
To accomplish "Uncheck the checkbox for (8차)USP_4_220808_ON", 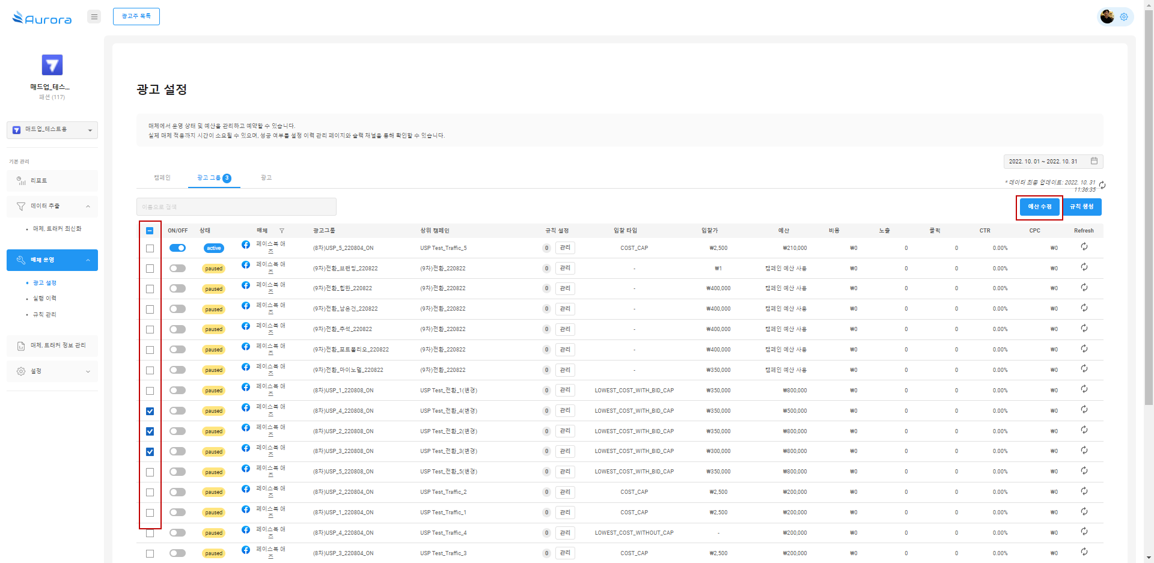I will tap(150, 412).
